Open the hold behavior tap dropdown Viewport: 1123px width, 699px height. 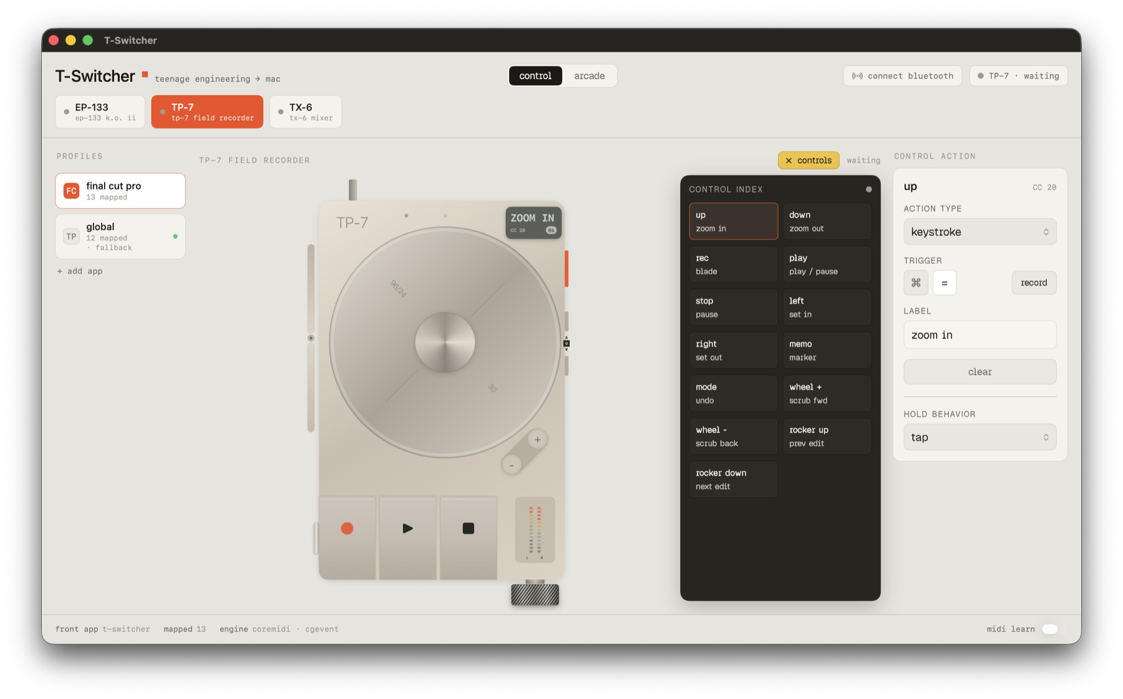(x=980, y=437)
